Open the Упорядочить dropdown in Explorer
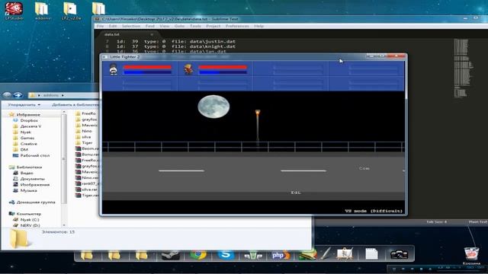 [x=24, y=105]
